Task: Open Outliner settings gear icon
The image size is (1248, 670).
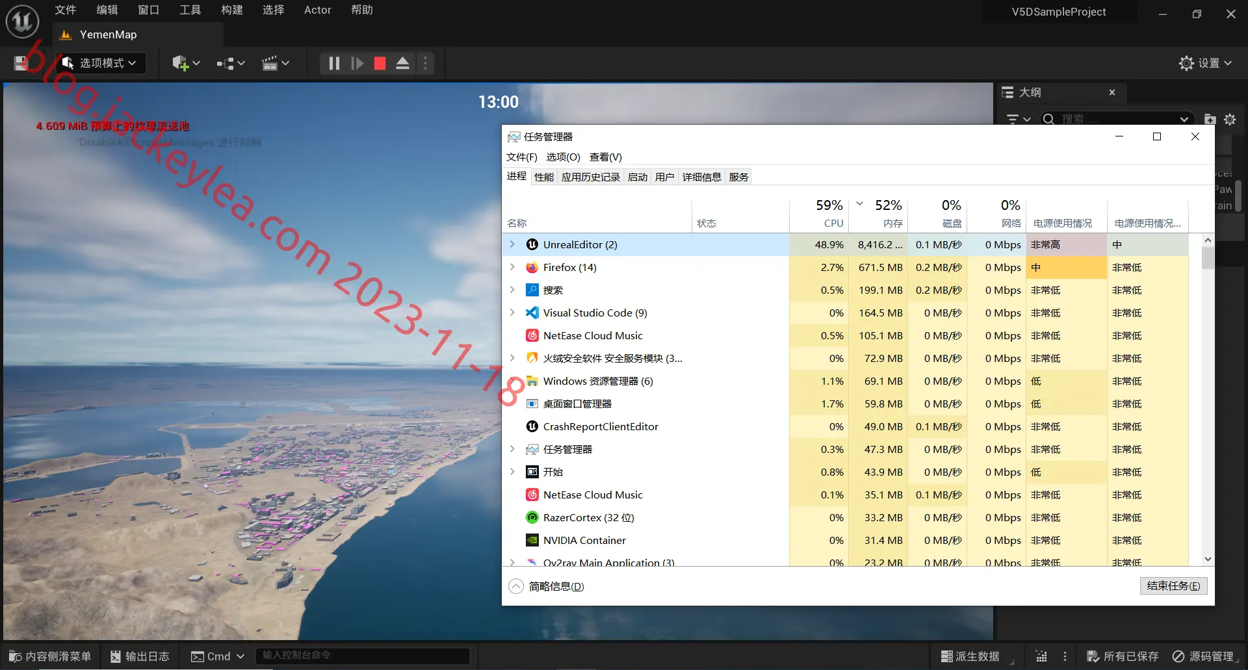Action: click(x=1230, y=120)
